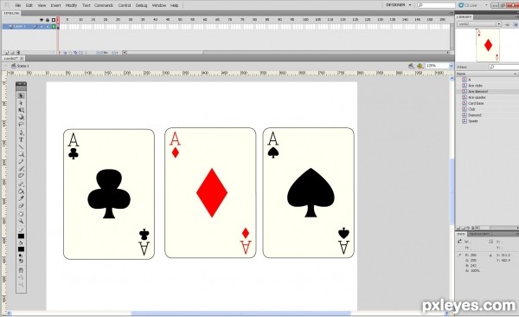
Task: Select the Lasso tool
Action: click(x=21, y=125)
